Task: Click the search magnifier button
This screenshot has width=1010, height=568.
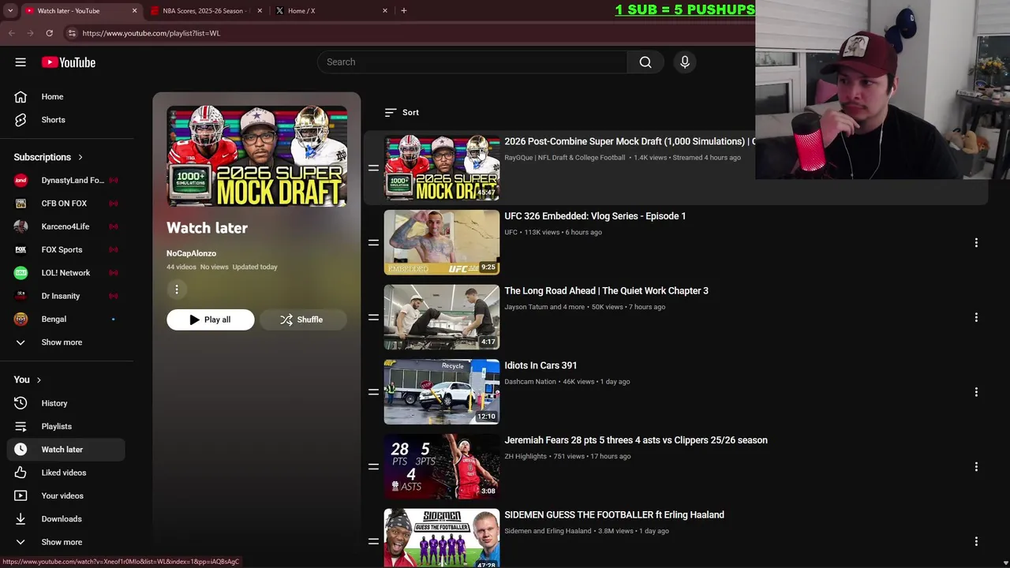Action: click(x=645, y=62)
